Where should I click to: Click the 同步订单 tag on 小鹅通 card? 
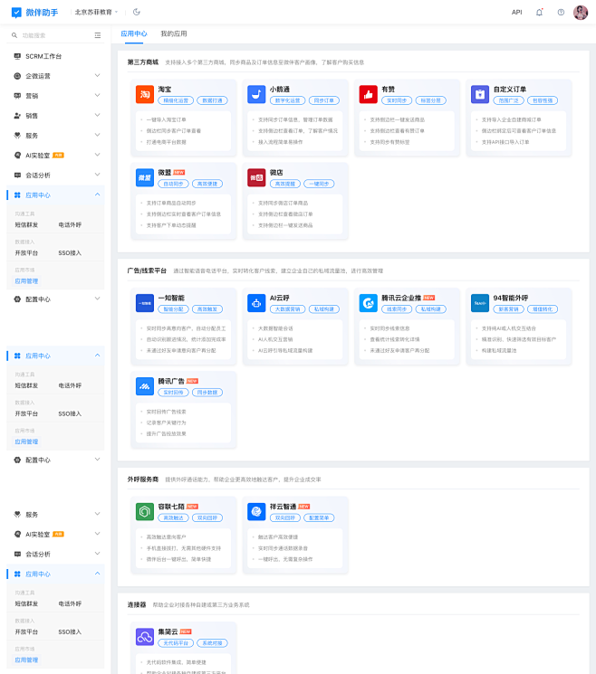[x=324, y=100]
